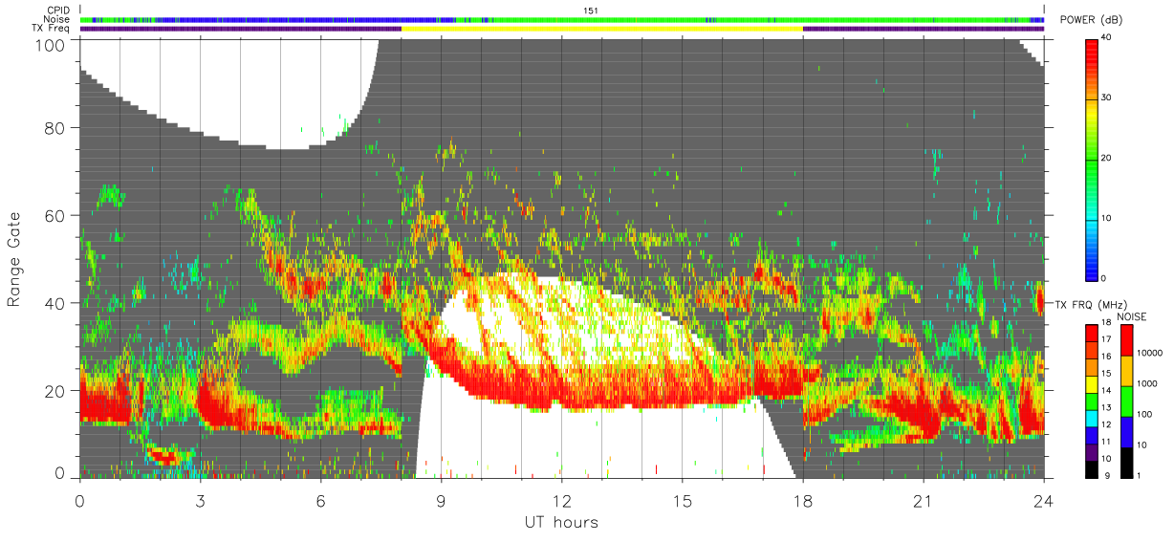Click the green 100–1000 band in NOISE legend
This screenshot has width=1174, height=542.
tap(1126, 401)
